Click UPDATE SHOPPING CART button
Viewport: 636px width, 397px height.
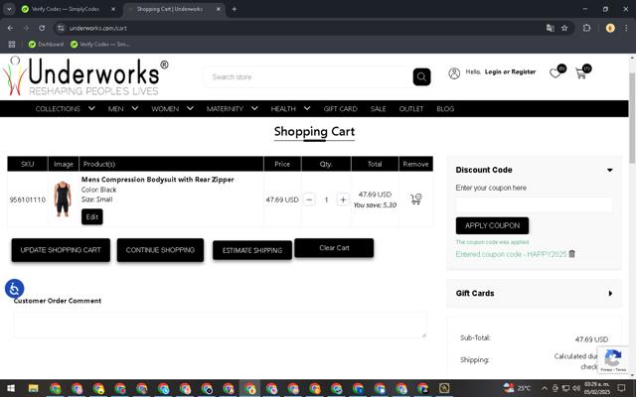(61, 250)
